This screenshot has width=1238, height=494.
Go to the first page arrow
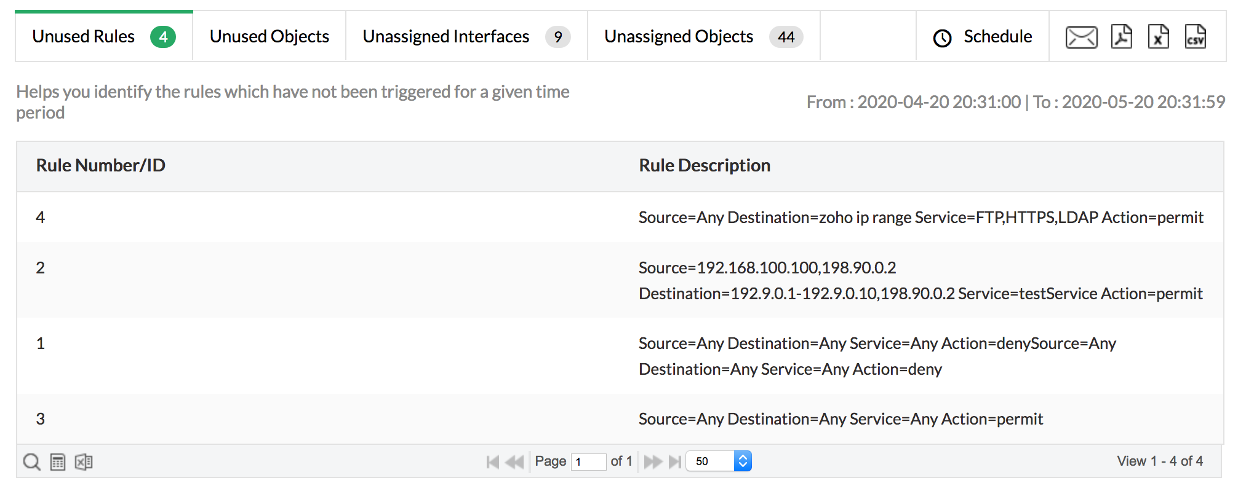(x=492, y=461)
